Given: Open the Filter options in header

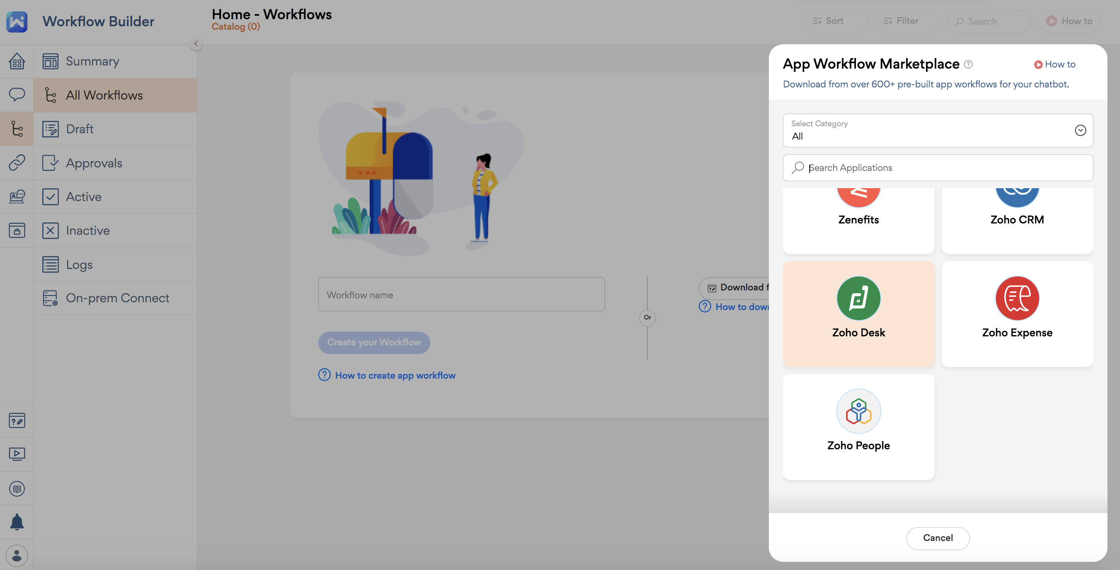Looking at the screenshot, I should 907,21.
